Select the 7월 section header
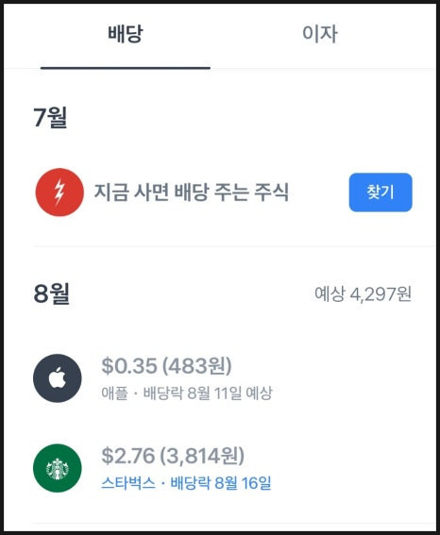This screenshot has height=535, width=440. point(50,117)
